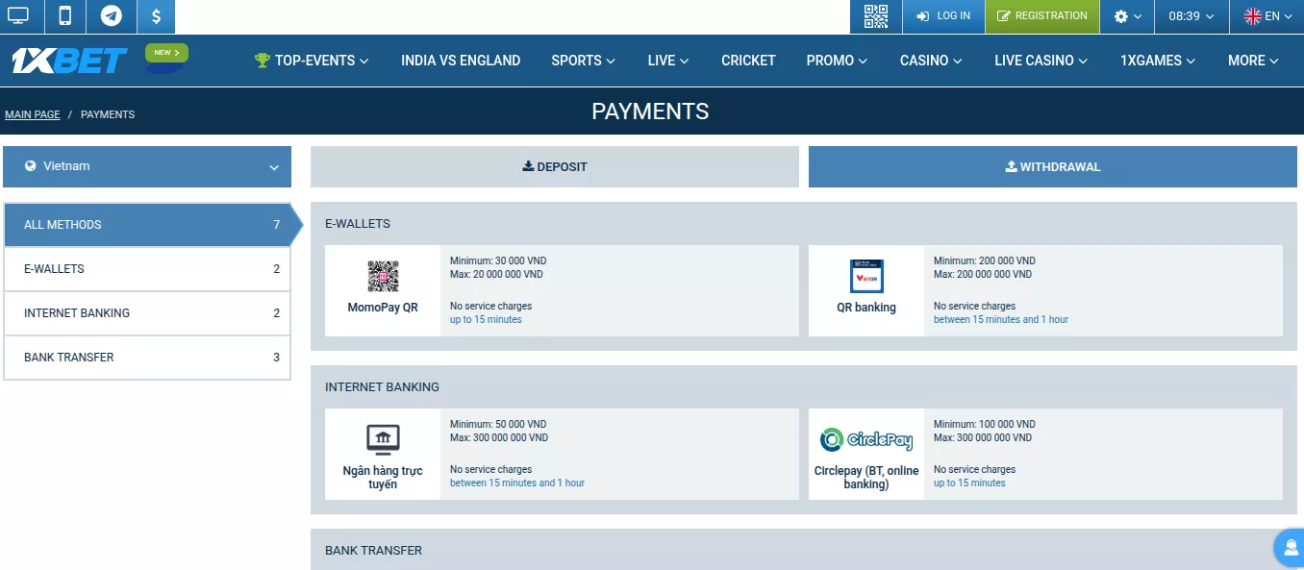This screenshot has height=570, width=1304.
Task: Open the EN language dropdown
Action: (1267, 16)
